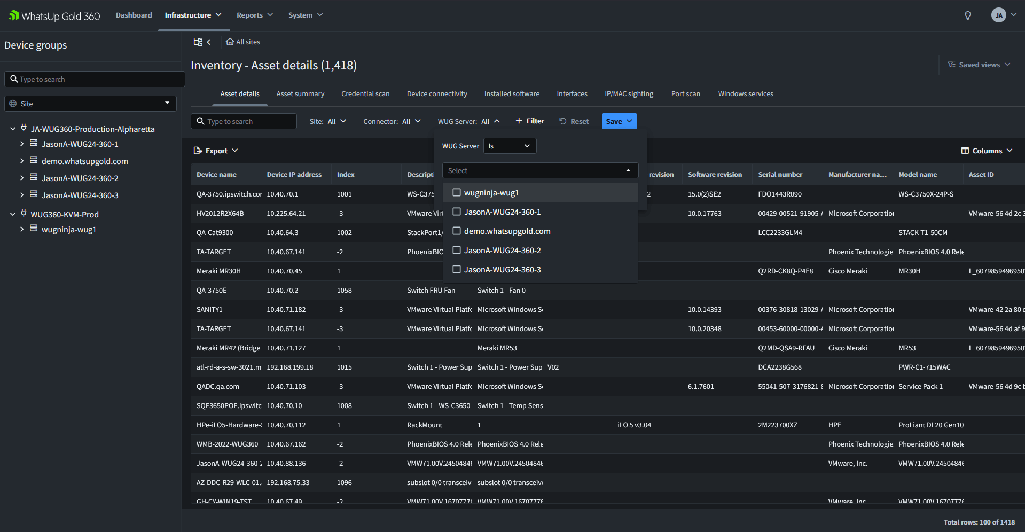This screenshot has width=1025, height=532.
Task: Click the globe icon in Site selector
Action: [13, 104]
